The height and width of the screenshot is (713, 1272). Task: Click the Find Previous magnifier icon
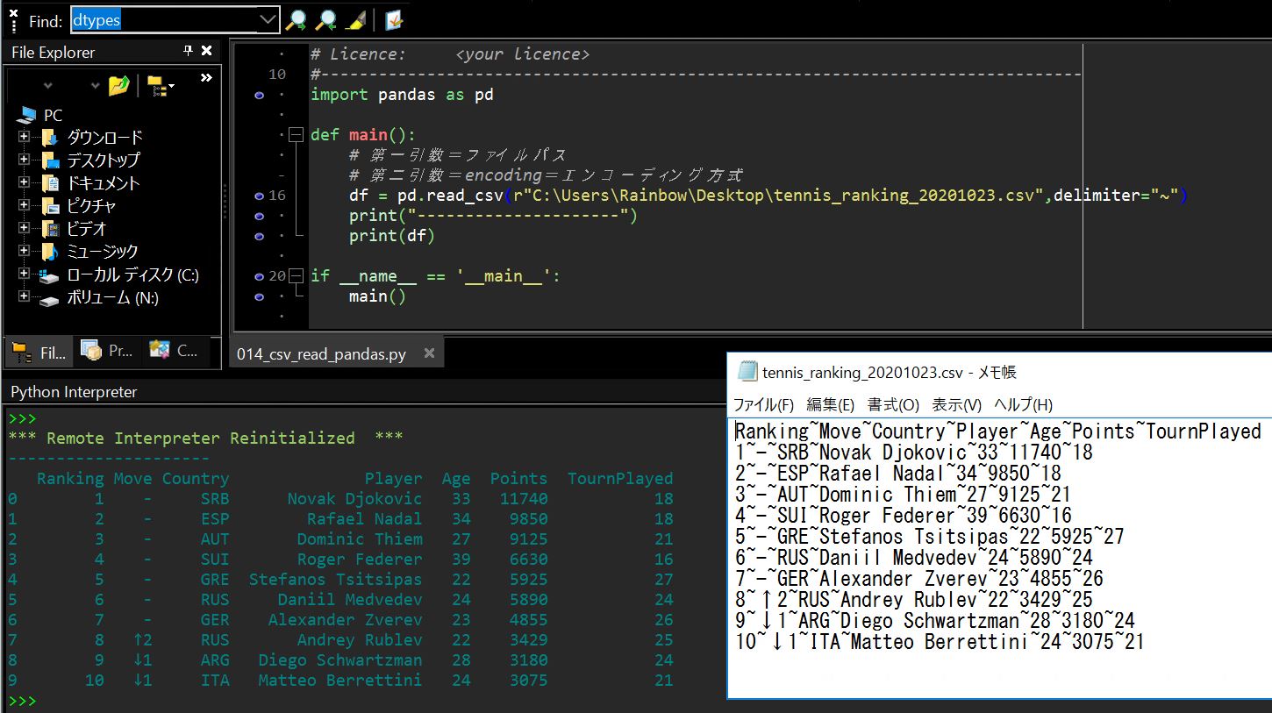[326, 20]
